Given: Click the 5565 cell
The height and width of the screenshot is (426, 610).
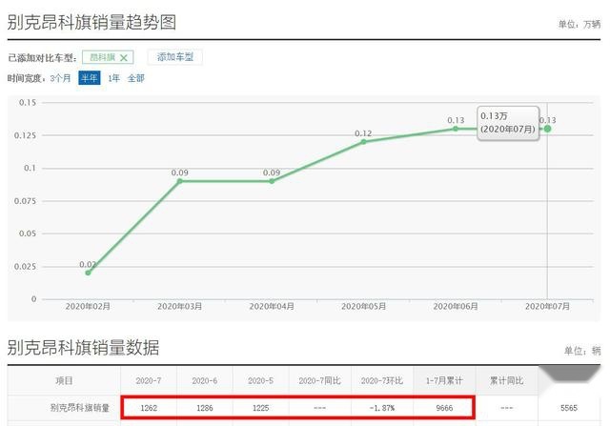Looking at the screenshot, I should tap(569, 408).
